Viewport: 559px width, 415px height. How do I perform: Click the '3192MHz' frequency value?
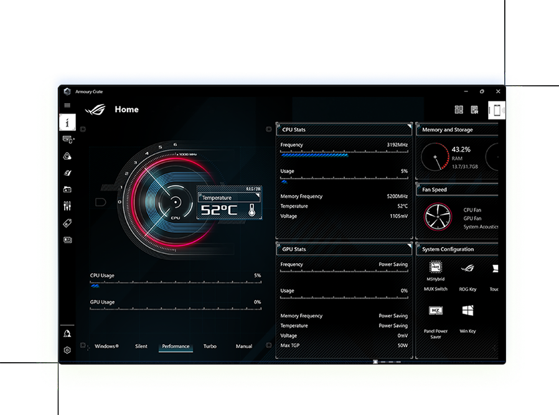397,144
